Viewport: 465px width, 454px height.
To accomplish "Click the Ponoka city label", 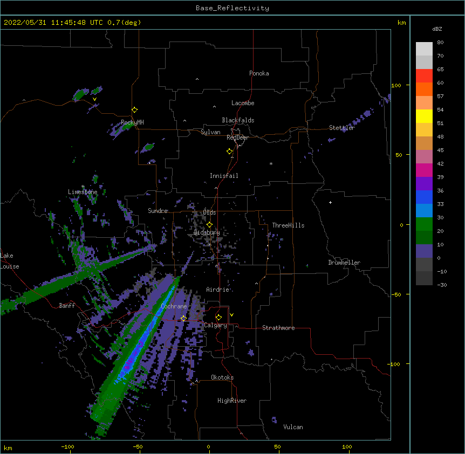I will [259, 73].
